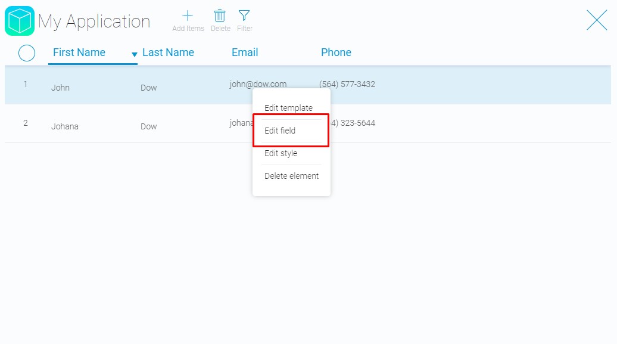The height and width of the screenshot is (344, 617).
Task: Sort by the Email column header
Action: [245, 52]
